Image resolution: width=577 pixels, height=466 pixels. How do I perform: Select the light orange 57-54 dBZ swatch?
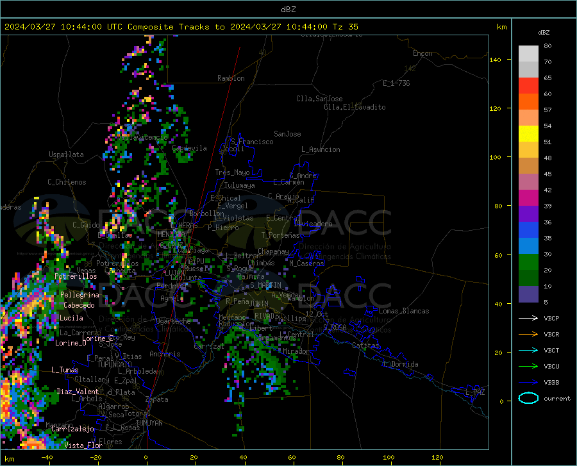pos(528,118)
